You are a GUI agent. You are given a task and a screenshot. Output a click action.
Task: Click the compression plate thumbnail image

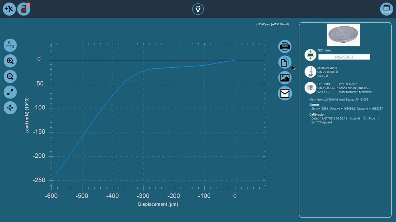click(343, 35)
